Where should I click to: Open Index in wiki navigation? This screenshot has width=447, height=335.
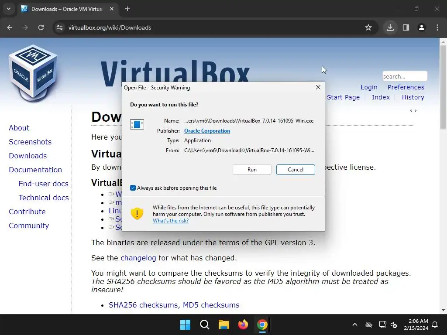381,97
